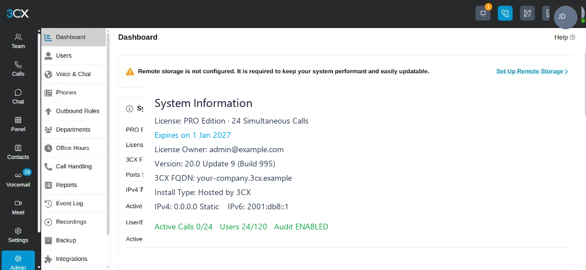The image size is (586, 270).
Task: Select Outbound Rules menu item
Action: [x=74, y=112]
